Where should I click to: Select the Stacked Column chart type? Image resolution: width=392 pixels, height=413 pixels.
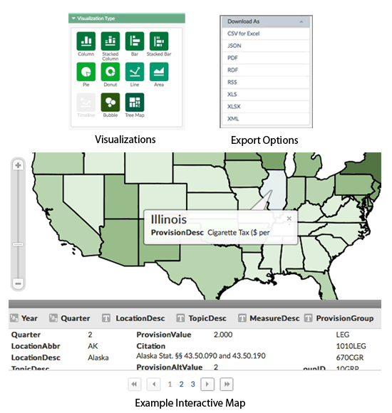tap(110, 41)
